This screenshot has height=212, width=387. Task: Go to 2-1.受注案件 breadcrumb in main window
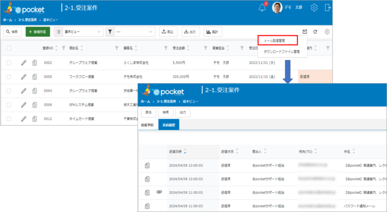pos(28,20)
